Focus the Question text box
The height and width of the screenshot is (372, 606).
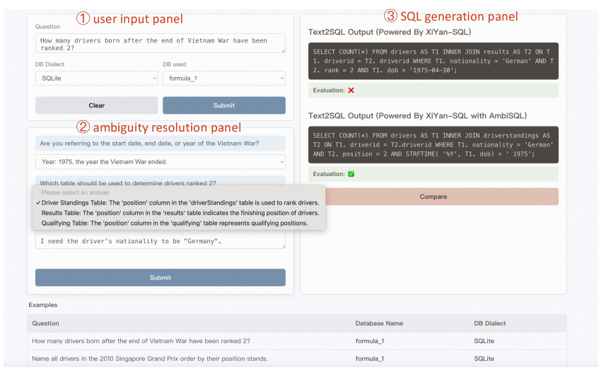[x=160, y=43]
